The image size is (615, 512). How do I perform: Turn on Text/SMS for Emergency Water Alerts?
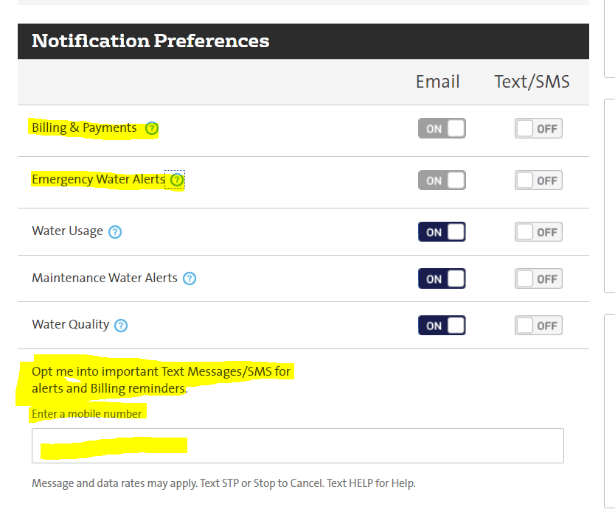pyautogui.click(x=538, y=180)
